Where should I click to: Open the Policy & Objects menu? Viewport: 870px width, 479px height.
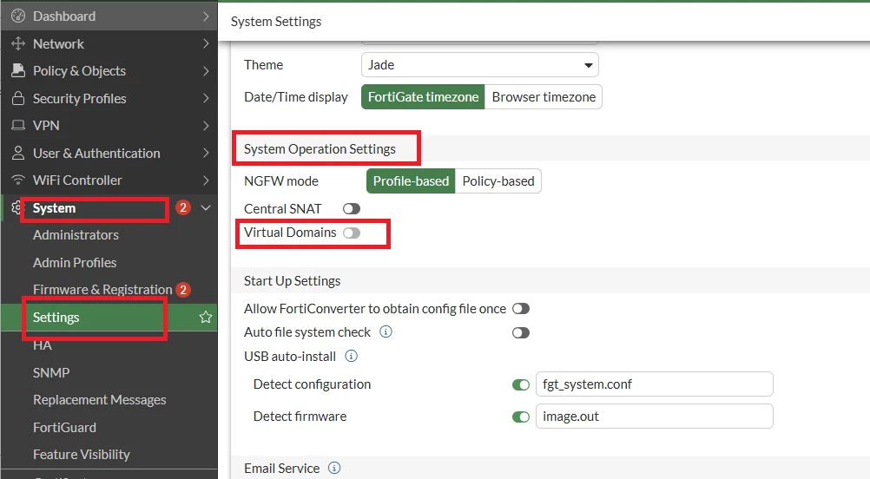pos(109,70)
